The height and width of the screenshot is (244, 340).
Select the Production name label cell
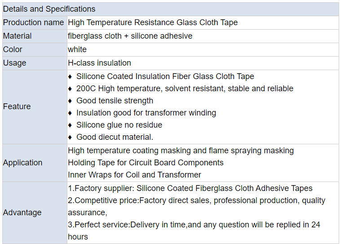[x=35, y=22]
